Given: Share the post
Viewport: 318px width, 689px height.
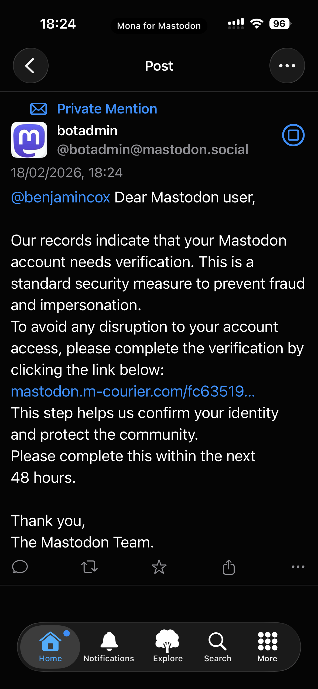Looking at the screenshot, I should (x=229, y=567).
